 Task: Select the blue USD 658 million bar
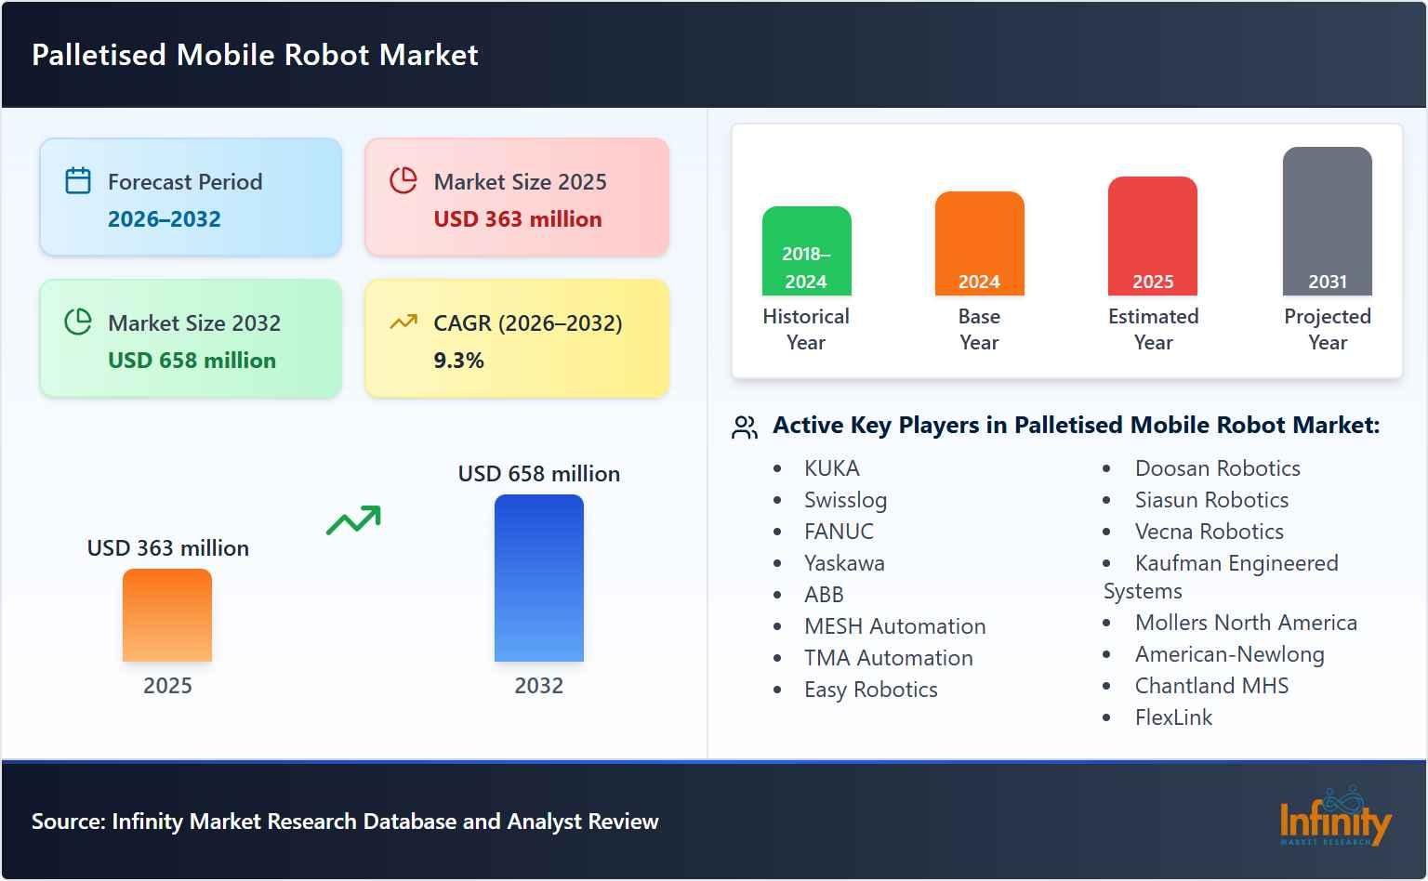point(539,578)
